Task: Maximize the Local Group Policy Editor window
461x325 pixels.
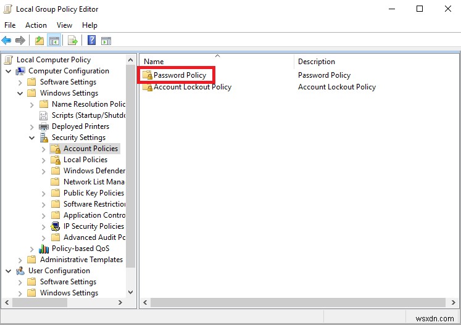Action: pyautogui.click(x=420, y=9)
